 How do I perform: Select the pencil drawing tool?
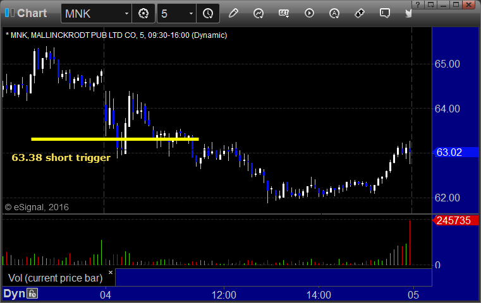233,13
